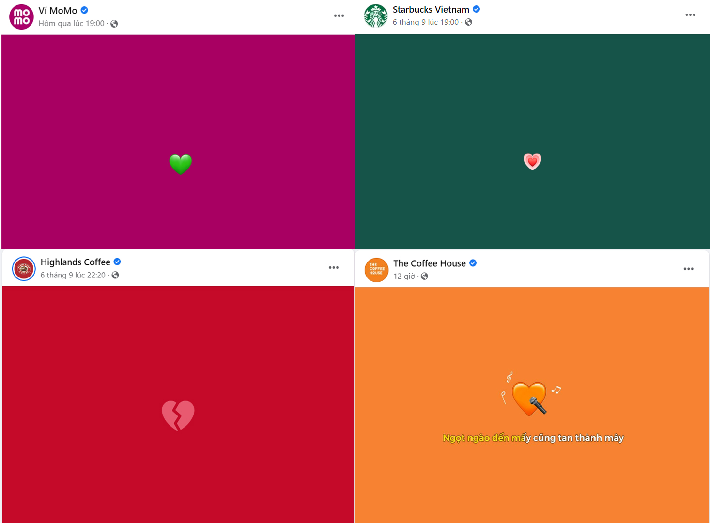The height and width of the screenshot is (523, 710).
Task: Open the Ví MoMo page name link
Action: pos(58,11)
